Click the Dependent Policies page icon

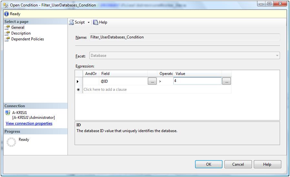(x=7, y=39)
